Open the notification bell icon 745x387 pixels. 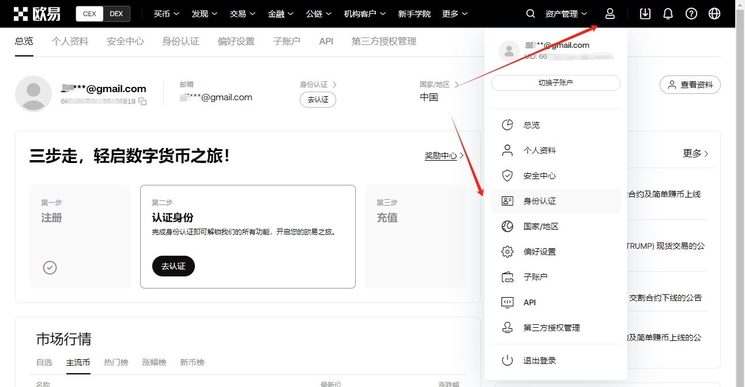coord(668,13)
